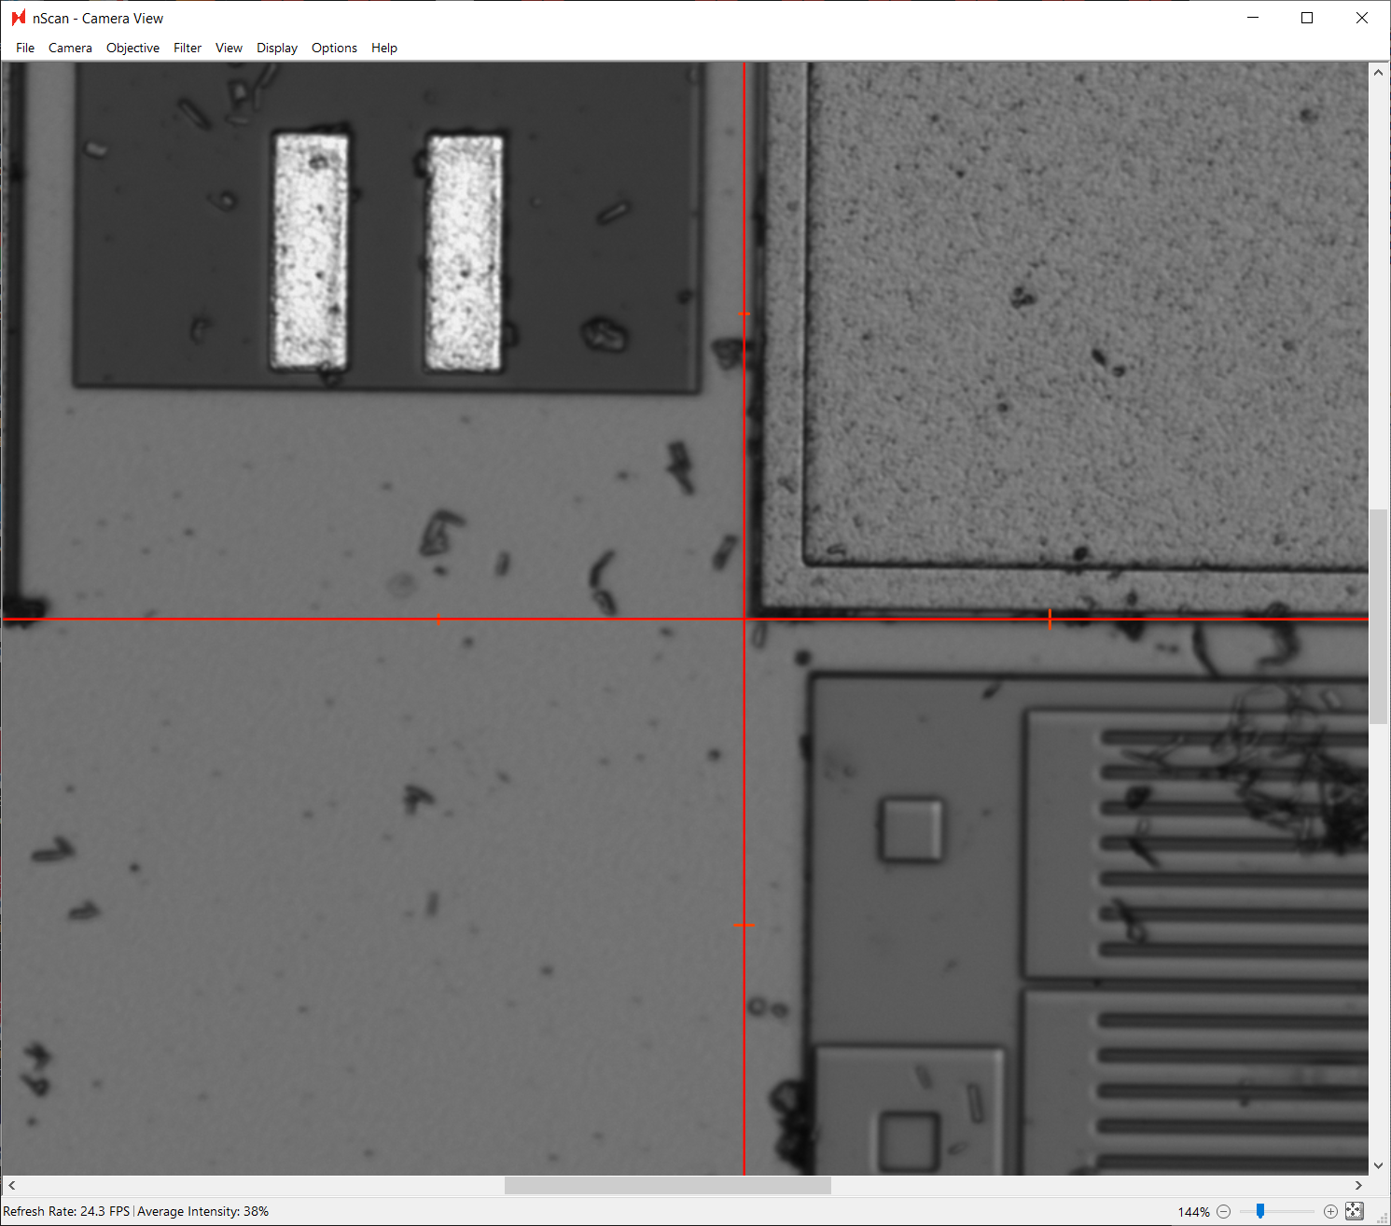Expand the Filter menu
This screenshot has height=1226, width=1391.
(188, 48)
